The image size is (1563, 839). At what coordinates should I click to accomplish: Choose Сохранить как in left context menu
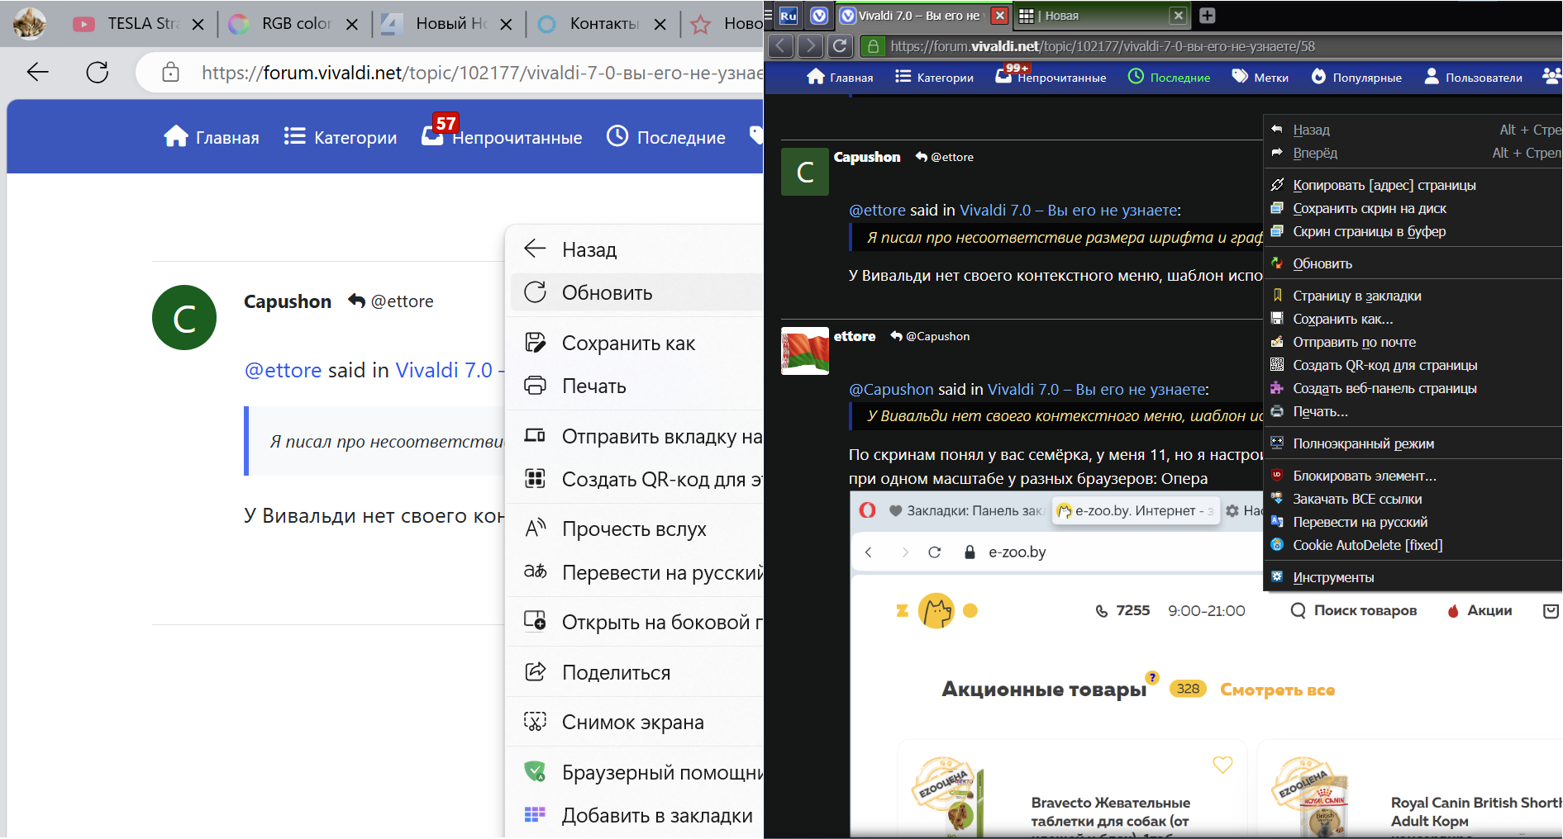tap(635, 343)
